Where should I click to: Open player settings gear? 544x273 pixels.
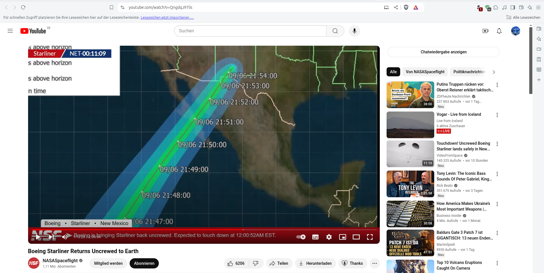[329, 237]
